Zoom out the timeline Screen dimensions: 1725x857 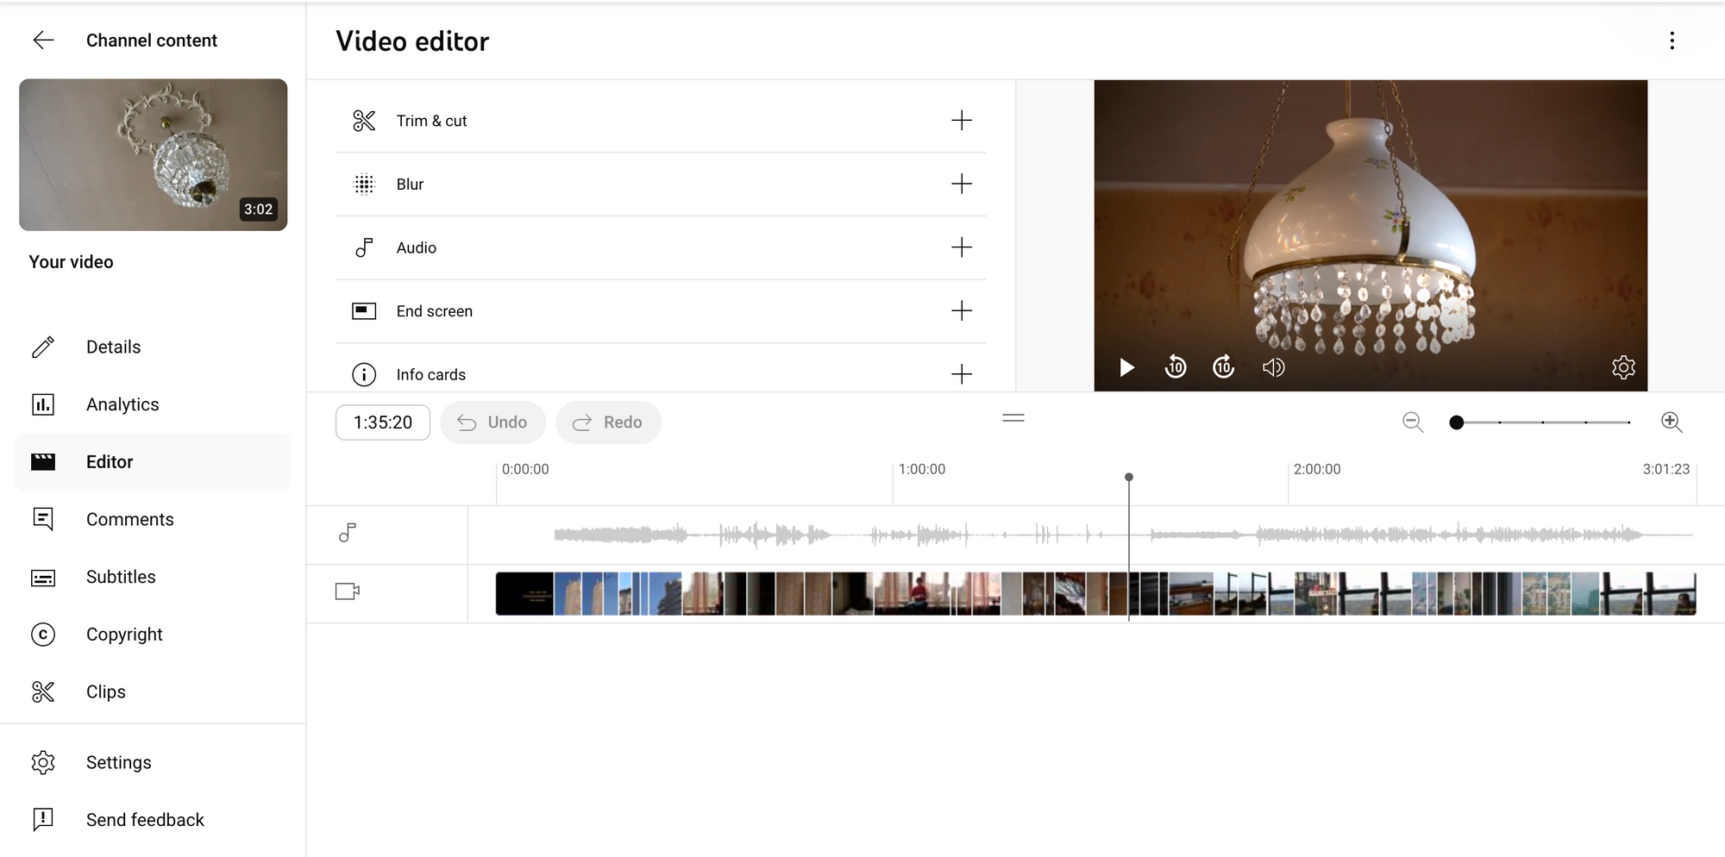tap(1413, 422)
